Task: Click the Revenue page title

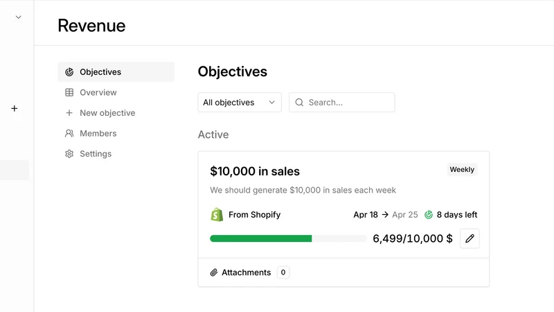Action: (91, 26)
